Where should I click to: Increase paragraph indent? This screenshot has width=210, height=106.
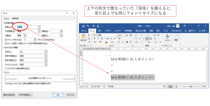pos(158,35)
